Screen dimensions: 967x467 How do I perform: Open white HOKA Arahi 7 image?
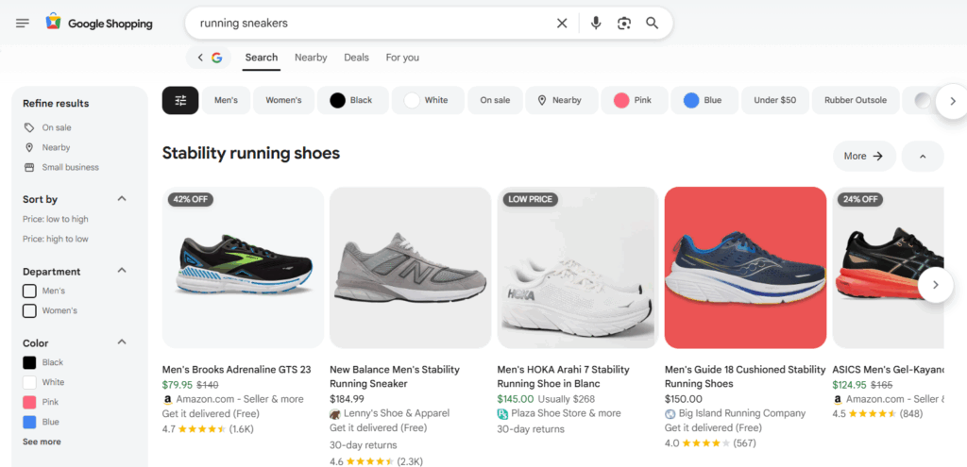[x=578, y=267]
